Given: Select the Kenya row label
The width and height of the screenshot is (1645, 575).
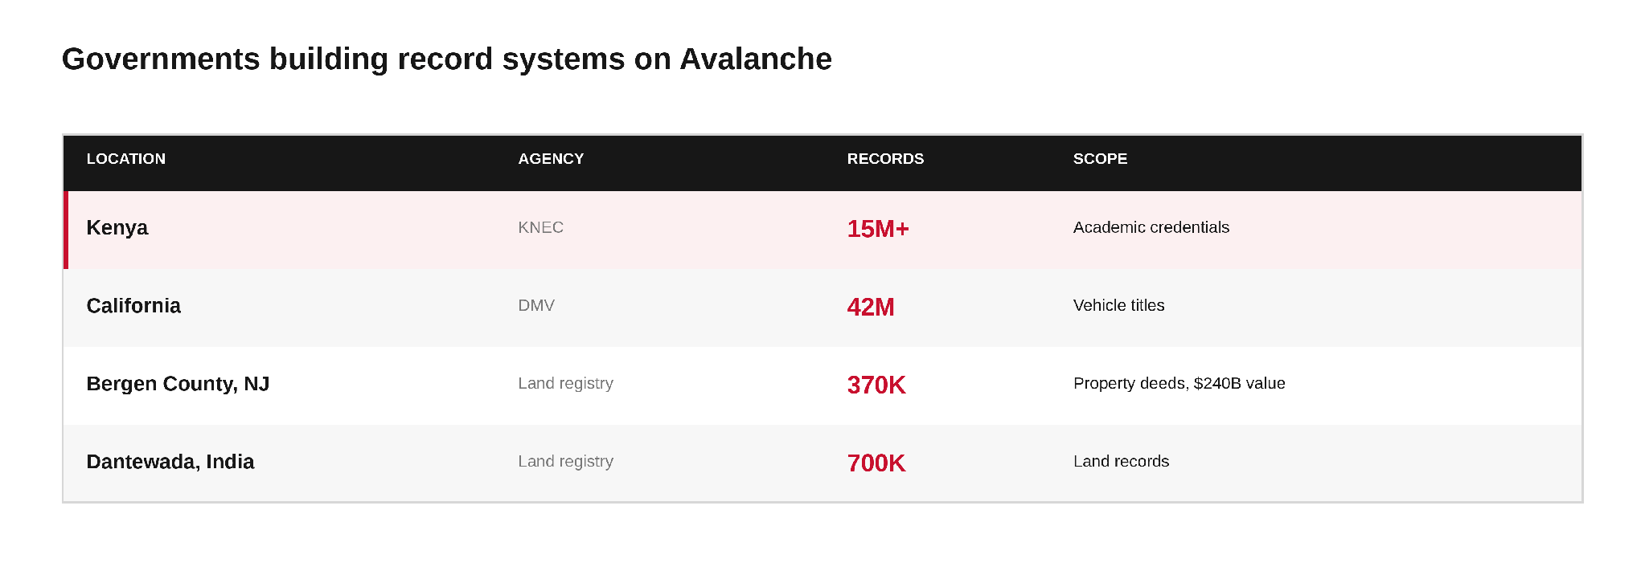Looking at the screenshot, I should (117, 228).
